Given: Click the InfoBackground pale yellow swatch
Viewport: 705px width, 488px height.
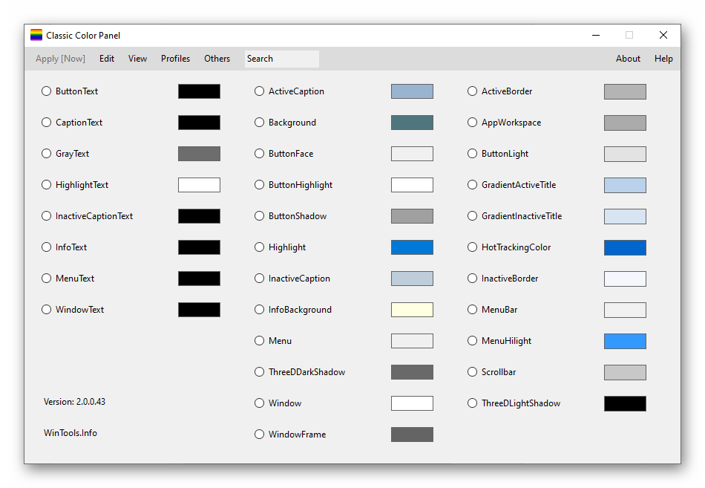Looking at the screenshot, I should 412,310.
